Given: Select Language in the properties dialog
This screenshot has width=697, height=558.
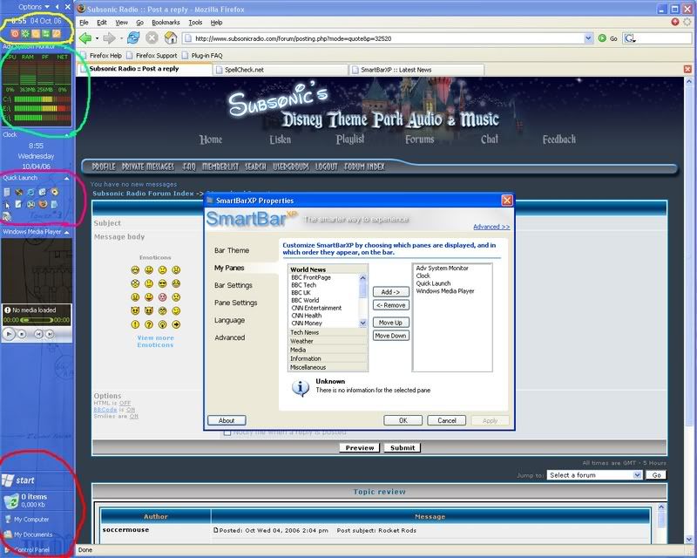Looking at the screenshot, I should (x=229, y=320).
